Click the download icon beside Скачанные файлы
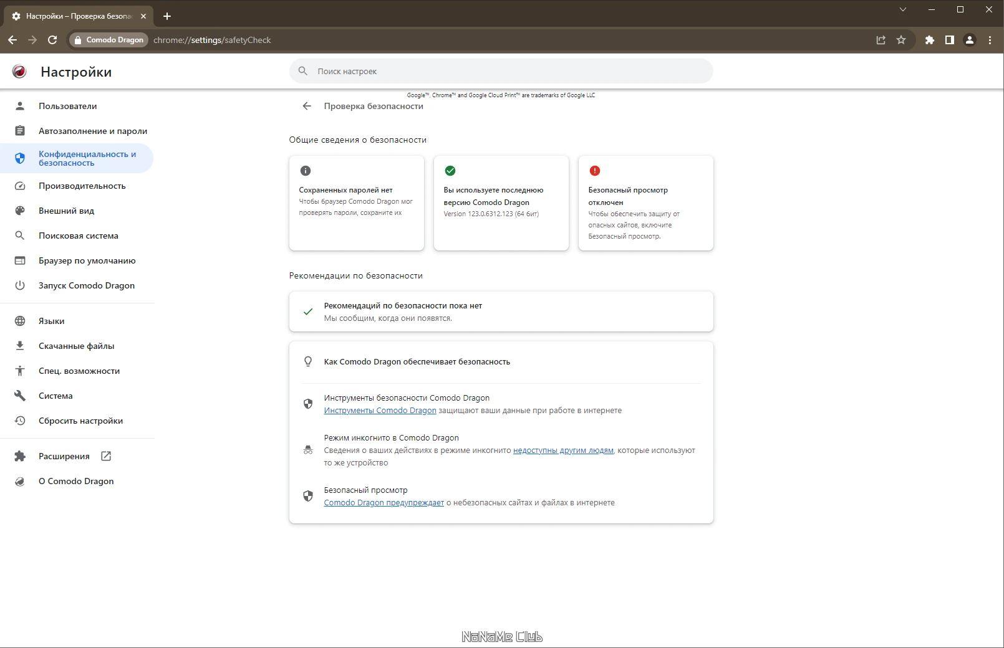Image resolution: width=1004 pixels, height=648 pixels. tap(20, 346)
